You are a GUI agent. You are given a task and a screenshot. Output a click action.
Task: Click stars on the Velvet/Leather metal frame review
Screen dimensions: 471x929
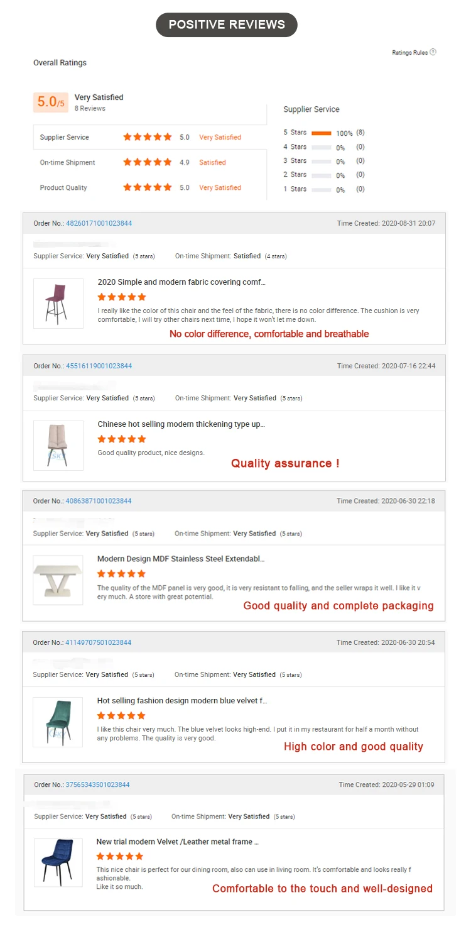click(x=120, y=856)
